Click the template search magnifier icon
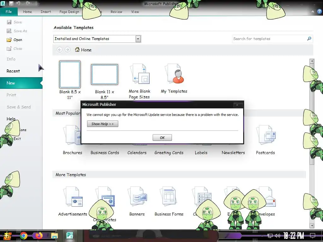The width and height of the screenshot is (323, 242). point(309,39)
